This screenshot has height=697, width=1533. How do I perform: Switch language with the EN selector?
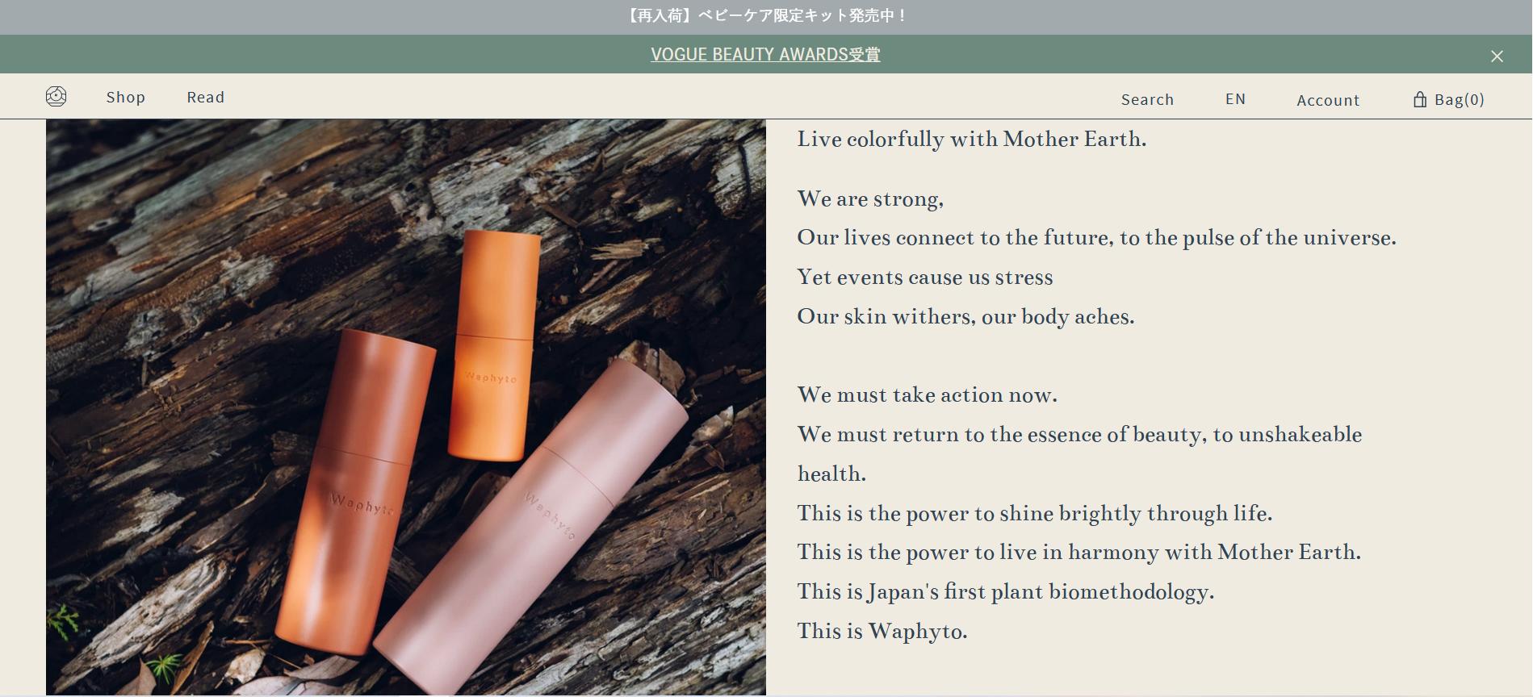(x=1235, y=99)
